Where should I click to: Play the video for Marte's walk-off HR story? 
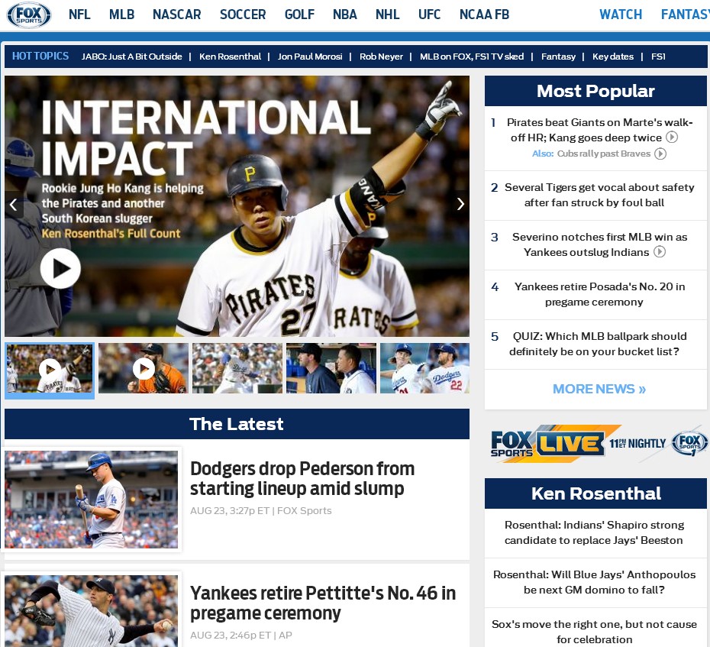click(x=671, y=137)
